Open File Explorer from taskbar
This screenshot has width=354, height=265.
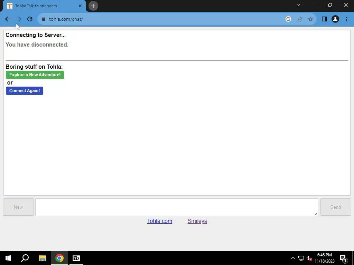[x=42, y=258]
